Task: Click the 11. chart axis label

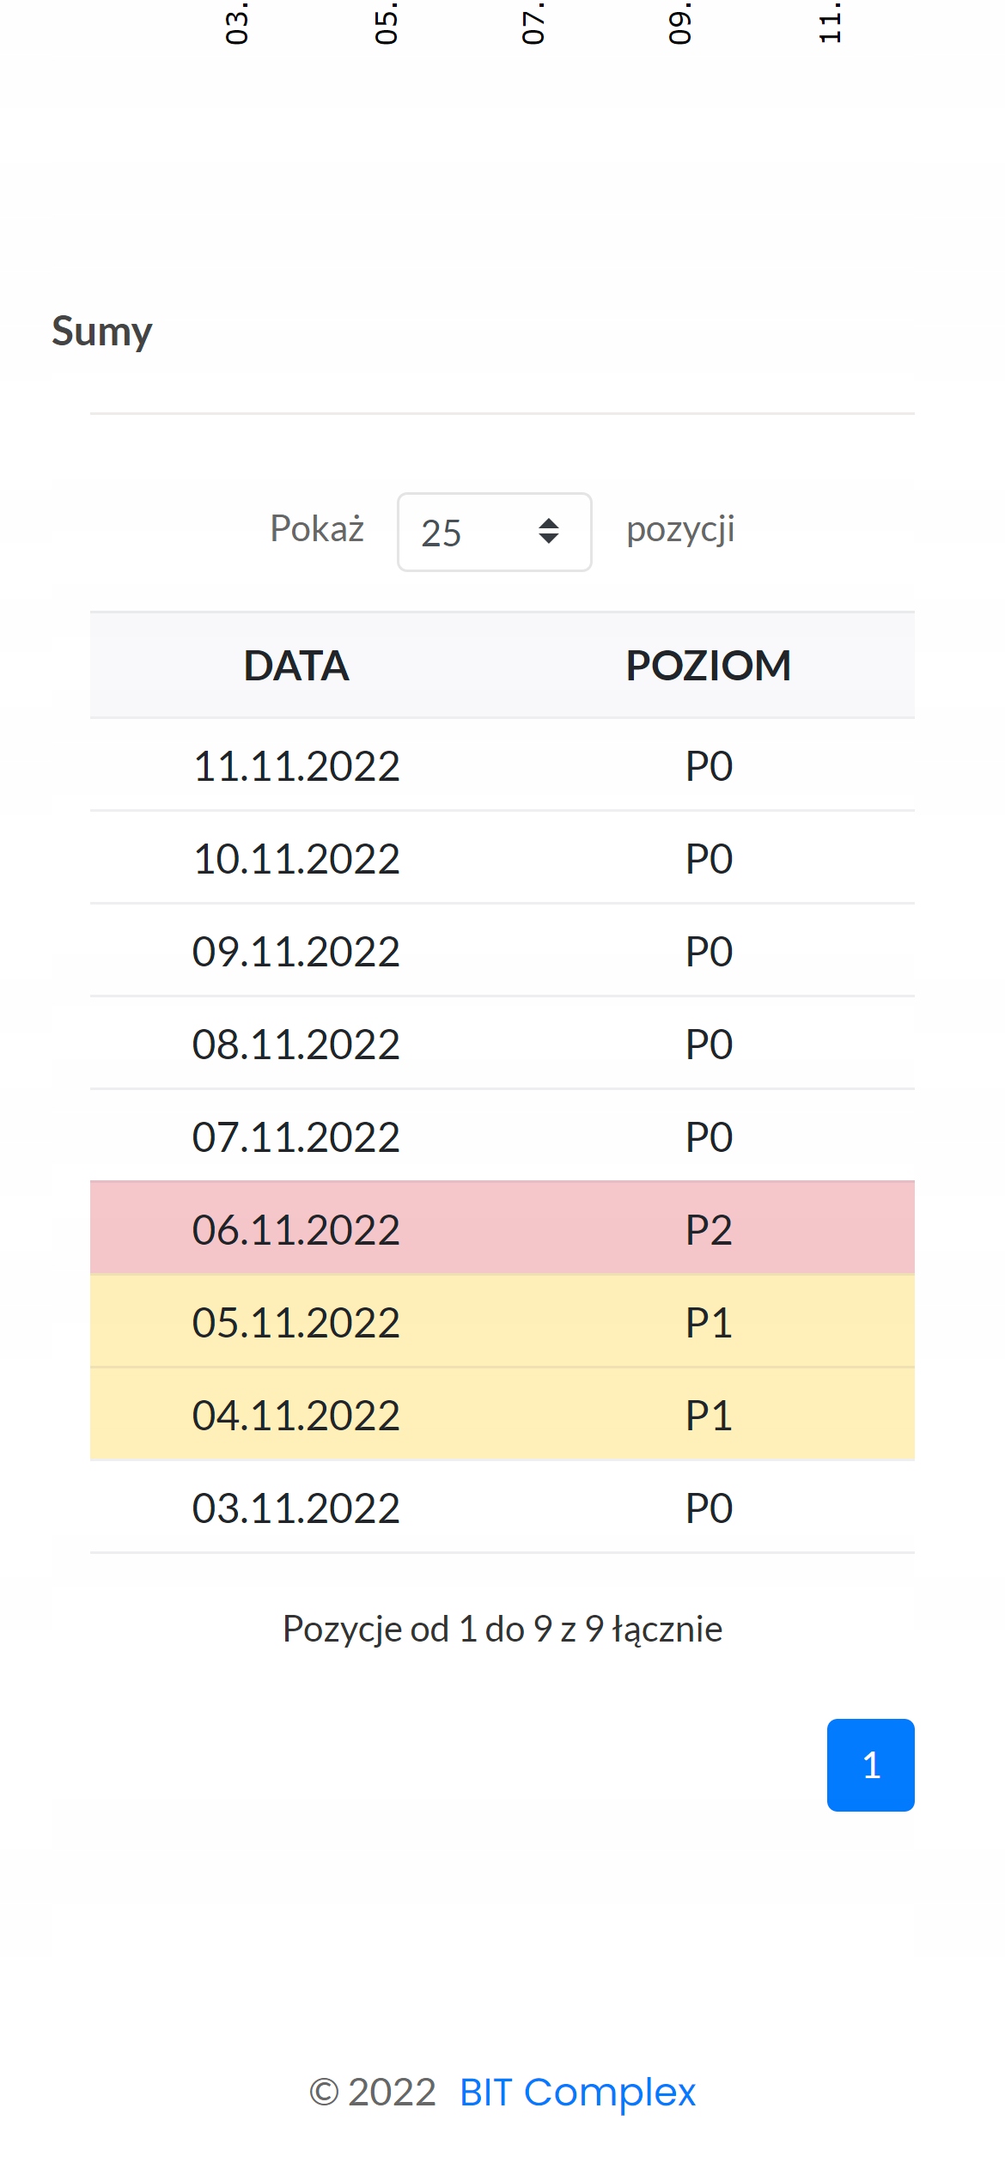Action: pyautogui.click(x=829, y=23)
